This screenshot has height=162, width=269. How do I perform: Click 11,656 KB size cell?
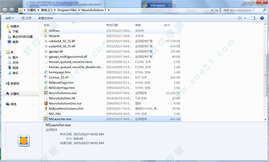[173, 93]
